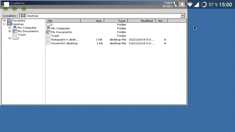
Task: Click the green Back arrow
Action: pyautogui.click(x=6, y=9)
